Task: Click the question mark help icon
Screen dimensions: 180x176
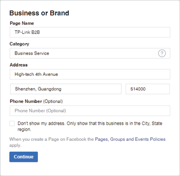Action: coord(162,53)
